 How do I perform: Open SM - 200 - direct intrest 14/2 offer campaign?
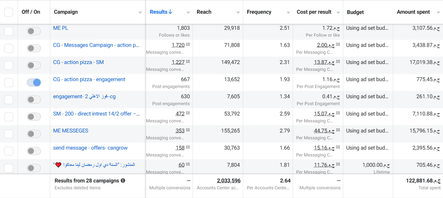coord(96,114)
